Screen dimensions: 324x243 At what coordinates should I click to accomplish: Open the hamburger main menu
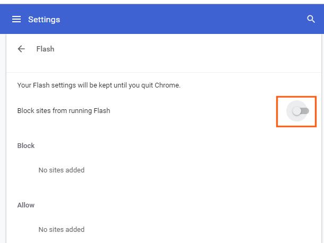coord(16,19)
